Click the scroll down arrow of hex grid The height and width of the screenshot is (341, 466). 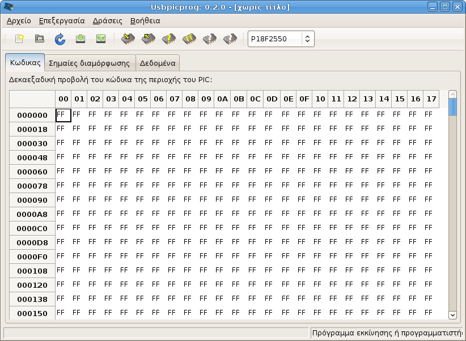pyautogui.click(x=452, y=314)
